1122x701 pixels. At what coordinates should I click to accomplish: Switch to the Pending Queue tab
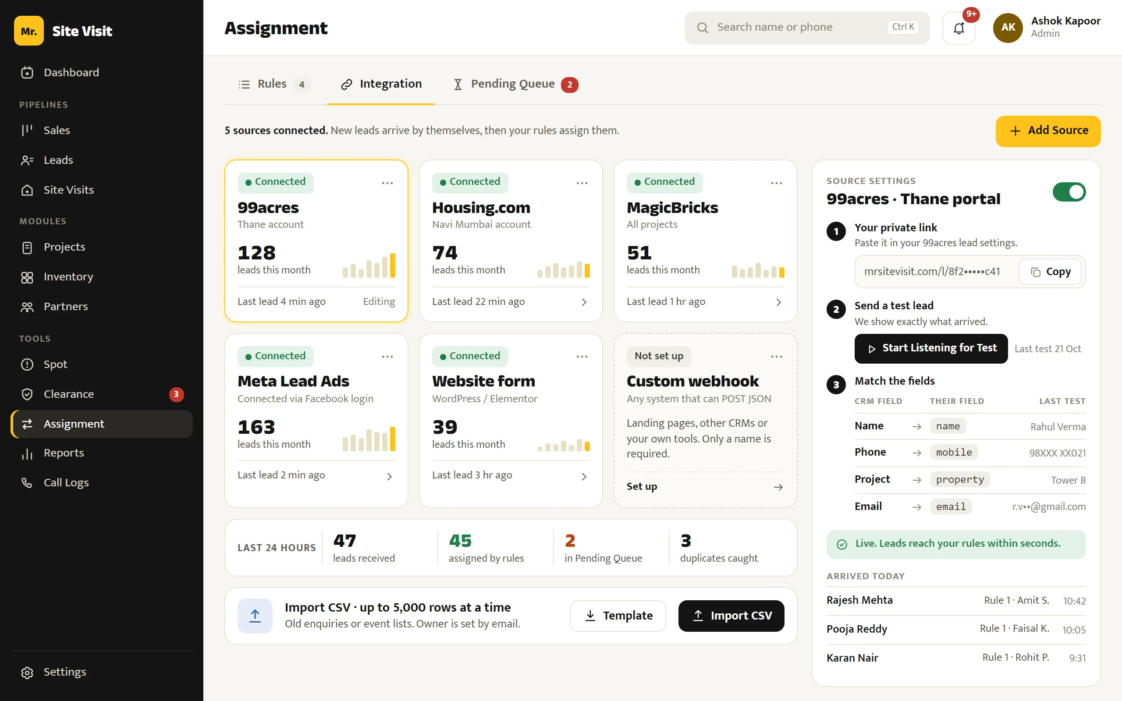coord(515,84)
